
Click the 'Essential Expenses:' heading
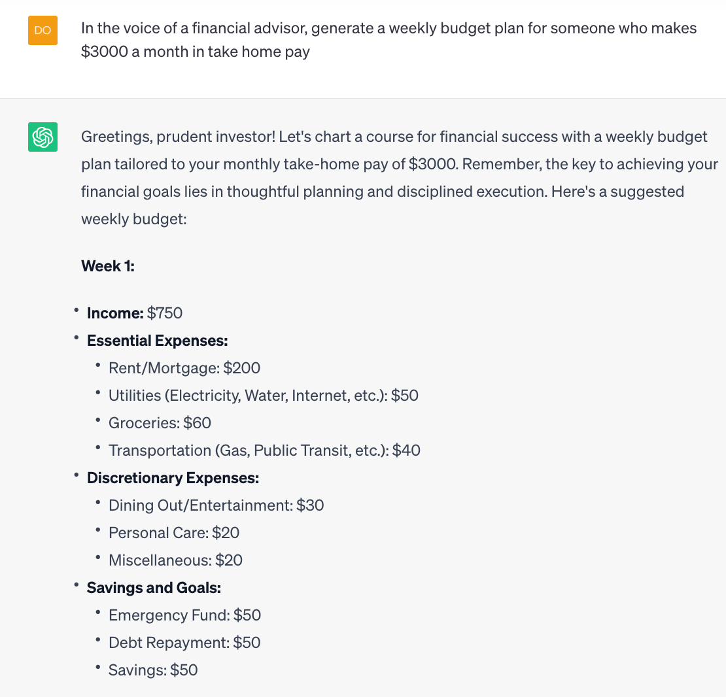[158, 341]
